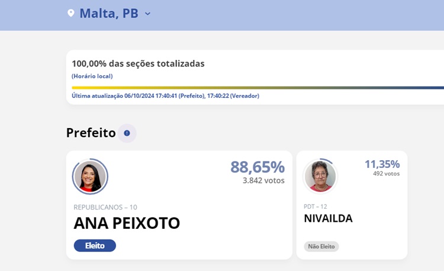Image resolution: width=444 pixels, height=271 pixels.
Task: Open the Malta, PB city dropdown
Action: (148, 13)
